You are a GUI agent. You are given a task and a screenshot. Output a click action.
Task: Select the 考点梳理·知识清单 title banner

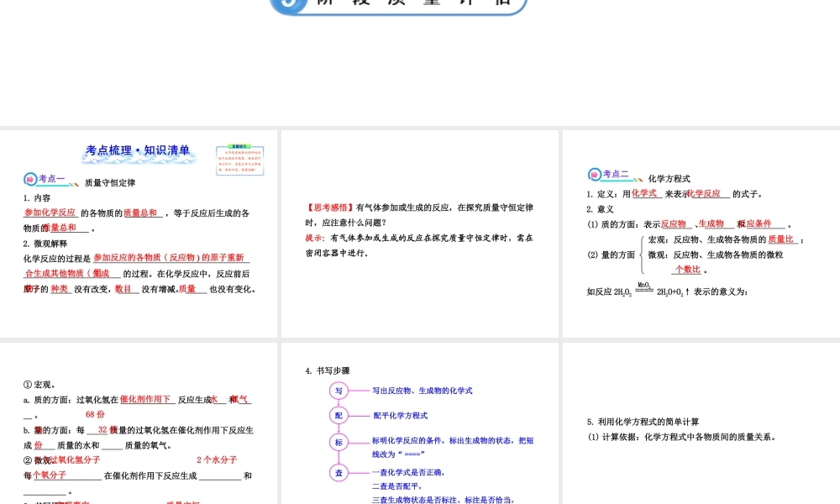coord(139,151)
